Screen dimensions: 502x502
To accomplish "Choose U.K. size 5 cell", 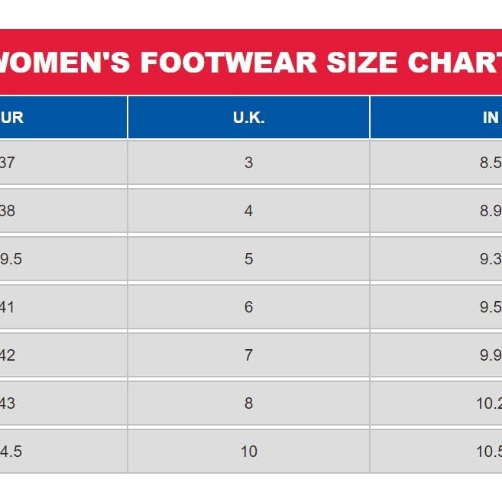I will [x=248, y=259].
